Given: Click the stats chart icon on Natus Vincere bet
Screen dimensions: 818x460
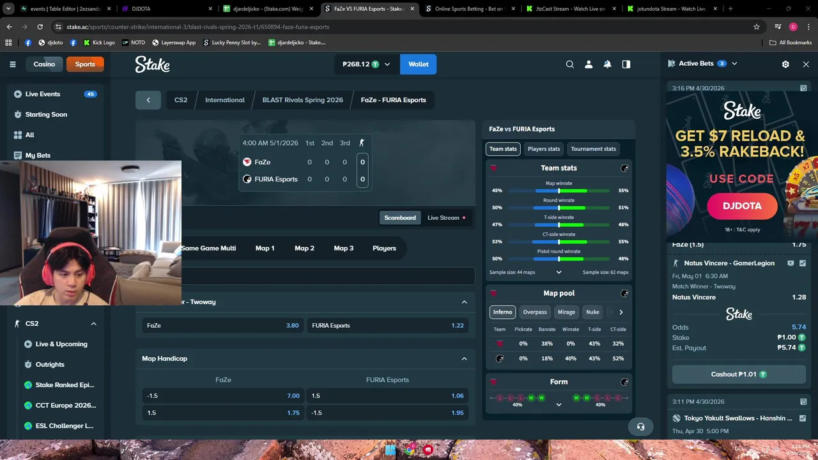Looking at the screenshot, I should 803,263.
